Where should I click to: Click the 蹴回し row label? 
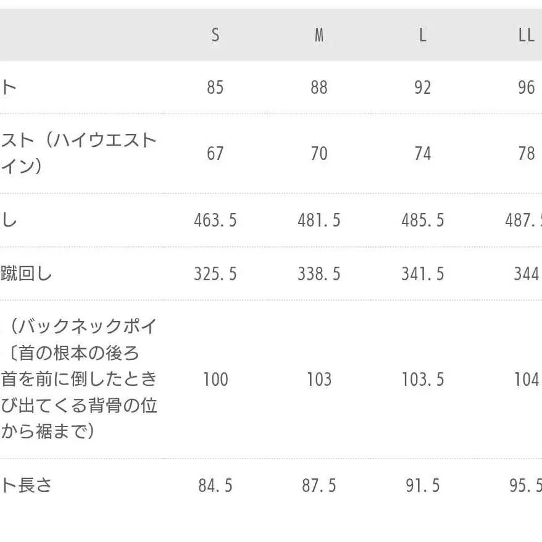[x=26, y=273]
